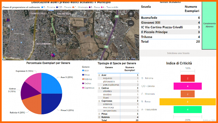Zoom in the map with the plus button
This screenshot has height=123, width=218.
point(131,14)
